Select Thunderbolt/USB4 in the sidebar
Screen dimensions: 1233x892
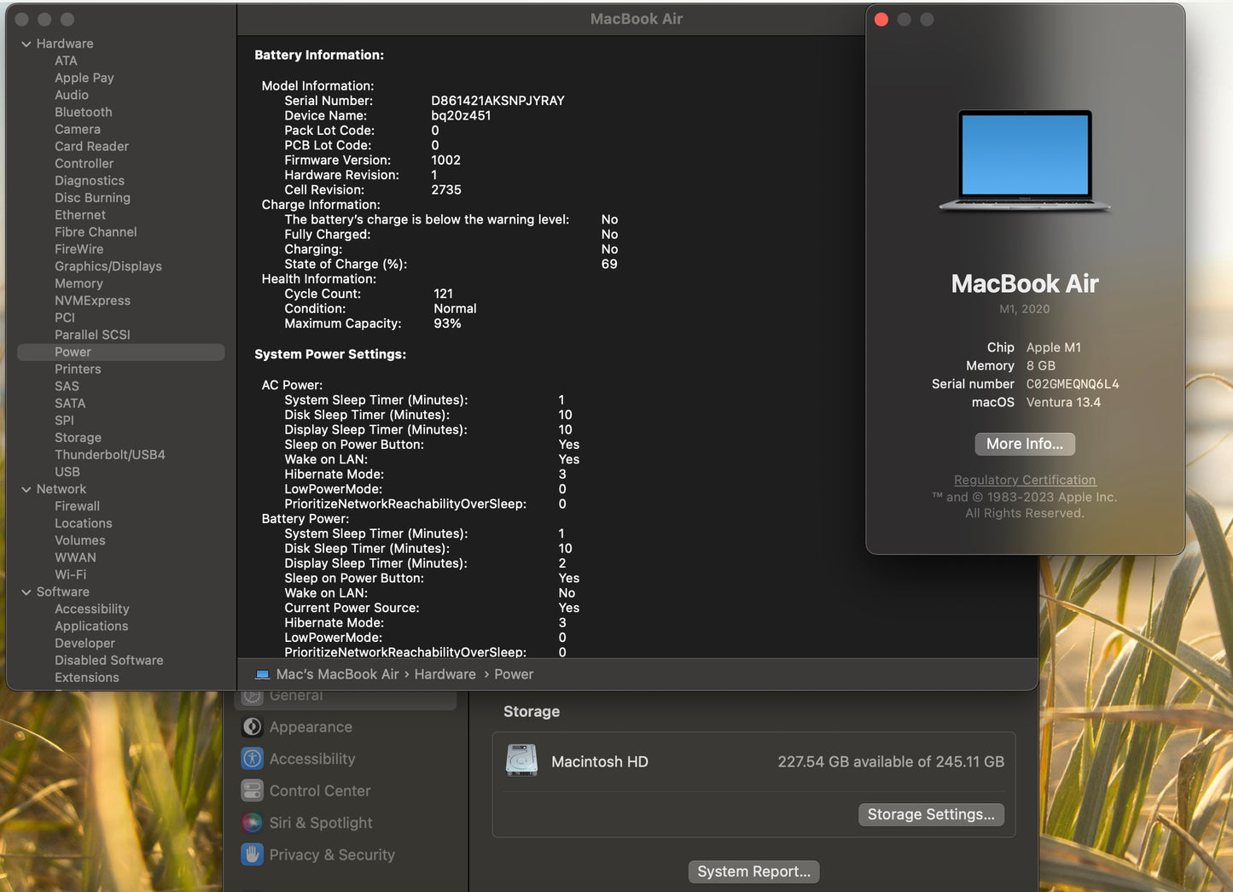point(110,455)
